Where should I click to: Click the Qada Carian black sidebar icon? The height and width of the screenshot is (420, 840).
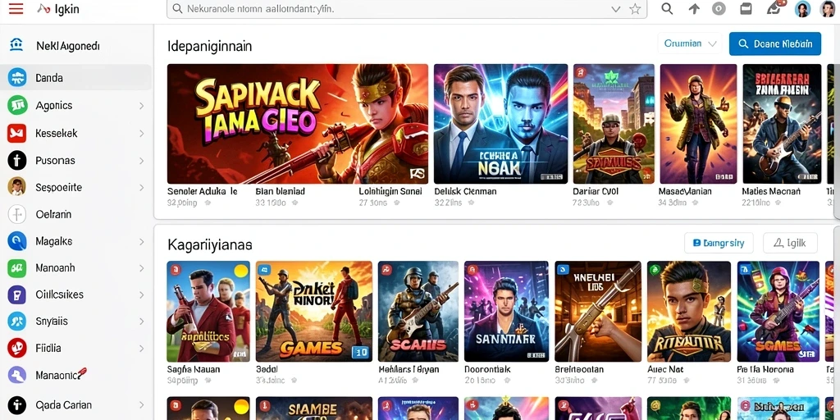pos(17,405)
